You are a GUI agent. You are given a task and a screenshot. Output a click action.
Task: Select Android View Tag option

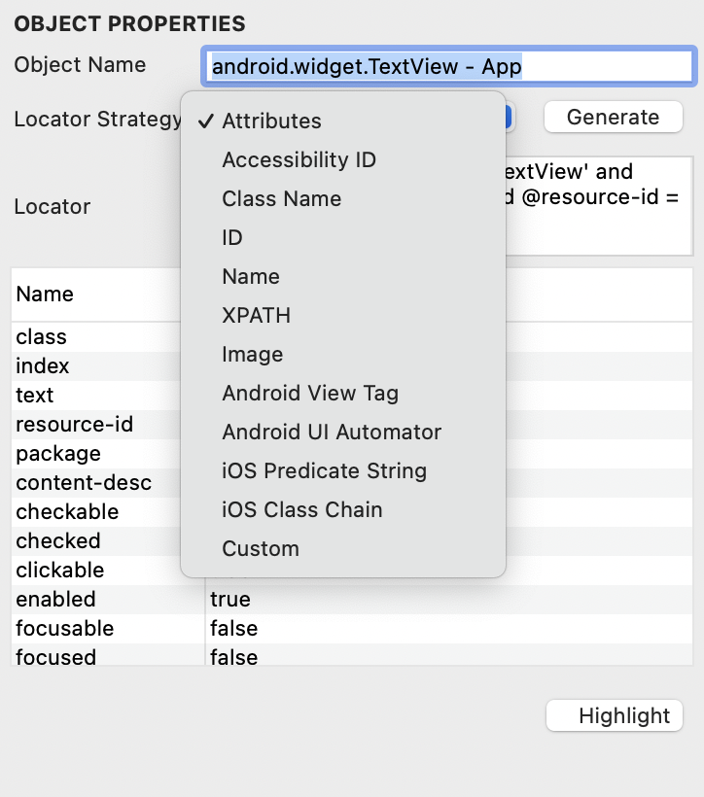[x=310, y=393]
